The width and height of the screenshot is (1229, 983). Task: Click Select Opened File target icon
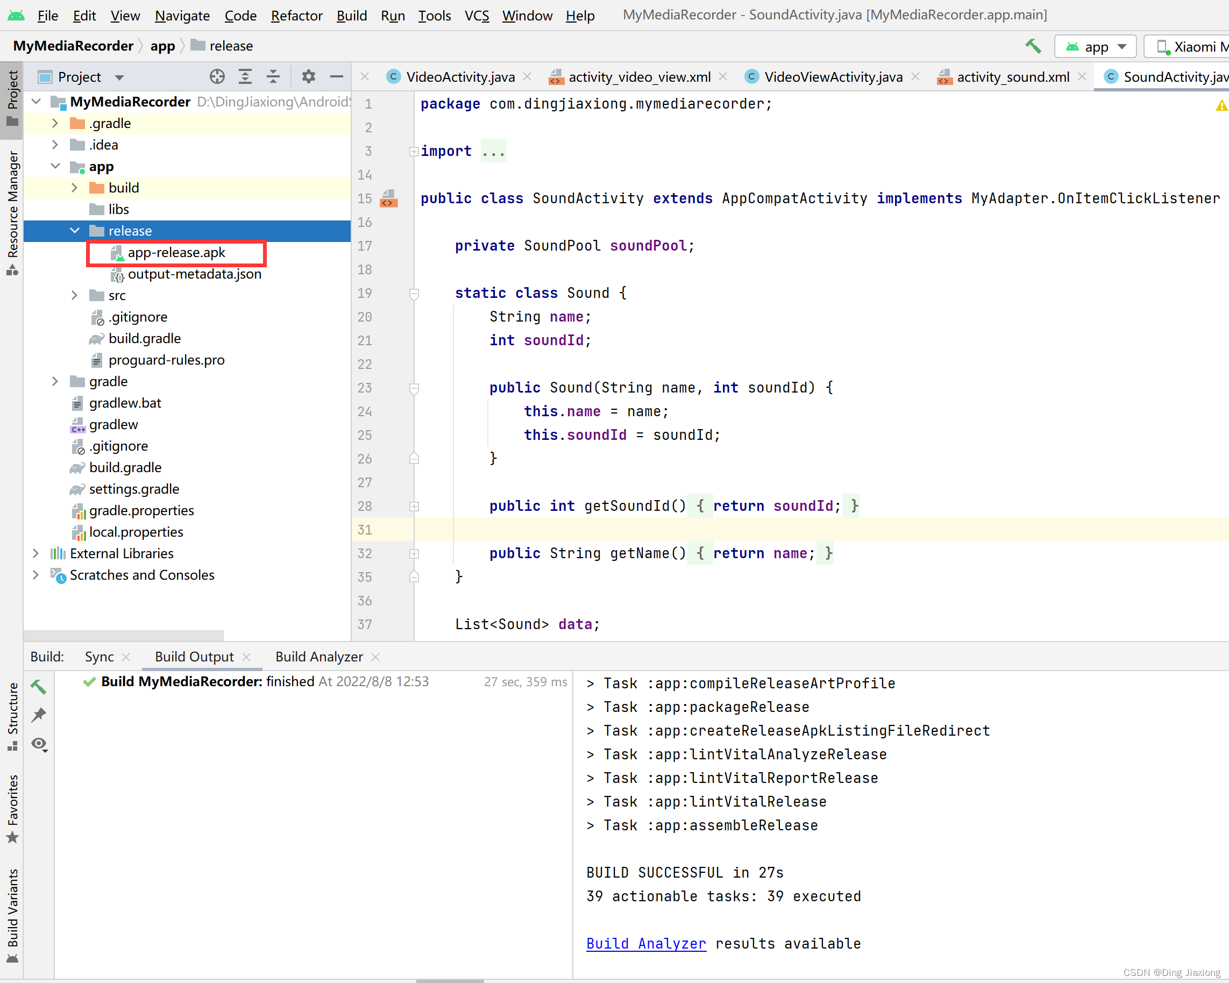[217, 76]
